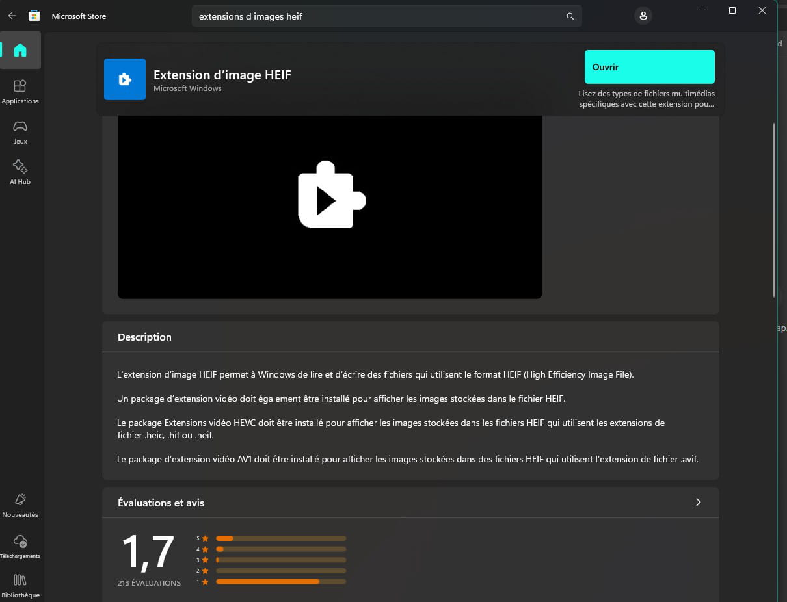Screen dimensions: 787x602
Task: Open Nouveautés in the sidebar
Action: 20,504
